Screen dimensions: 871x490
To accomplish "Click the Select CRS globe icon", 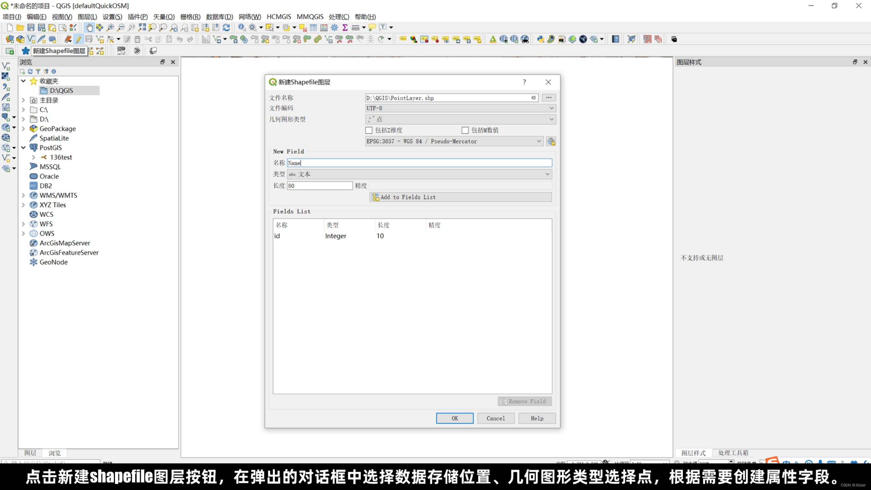I will pyautogui.click(x=551, y=141).
